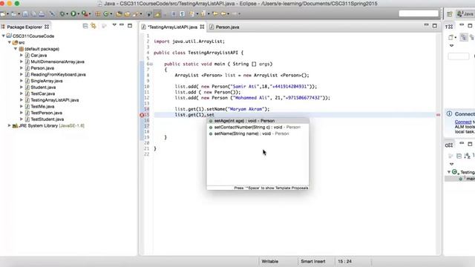Screen dimensions: 475x267
Task: Click the Back navigation arrow
Action: click(x=223, y=14)
